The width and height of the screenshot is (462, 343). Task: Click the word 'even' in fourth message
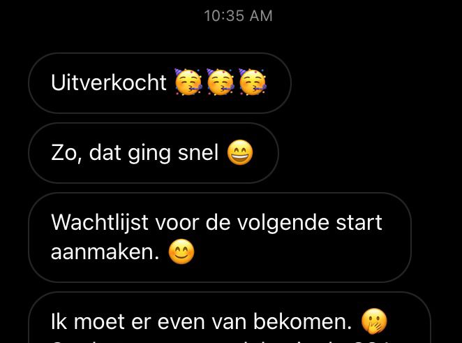click(181, 322)
